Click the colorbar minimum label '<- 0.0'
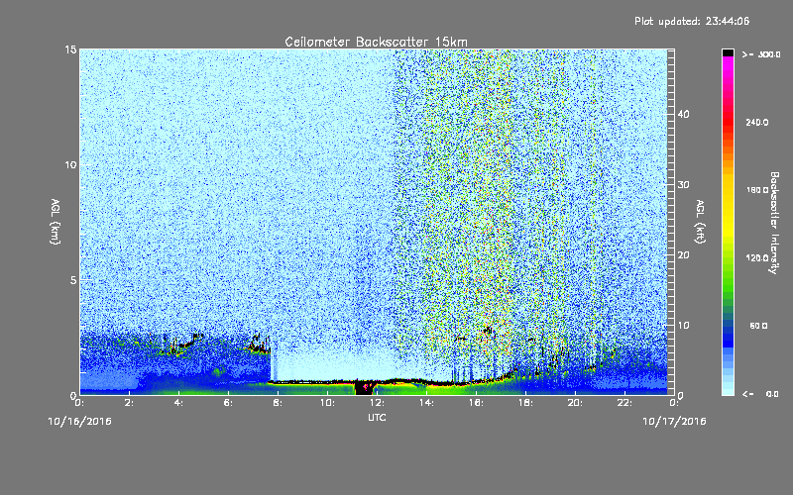Screen dimensions: 793x495 [x=760, y=394]
